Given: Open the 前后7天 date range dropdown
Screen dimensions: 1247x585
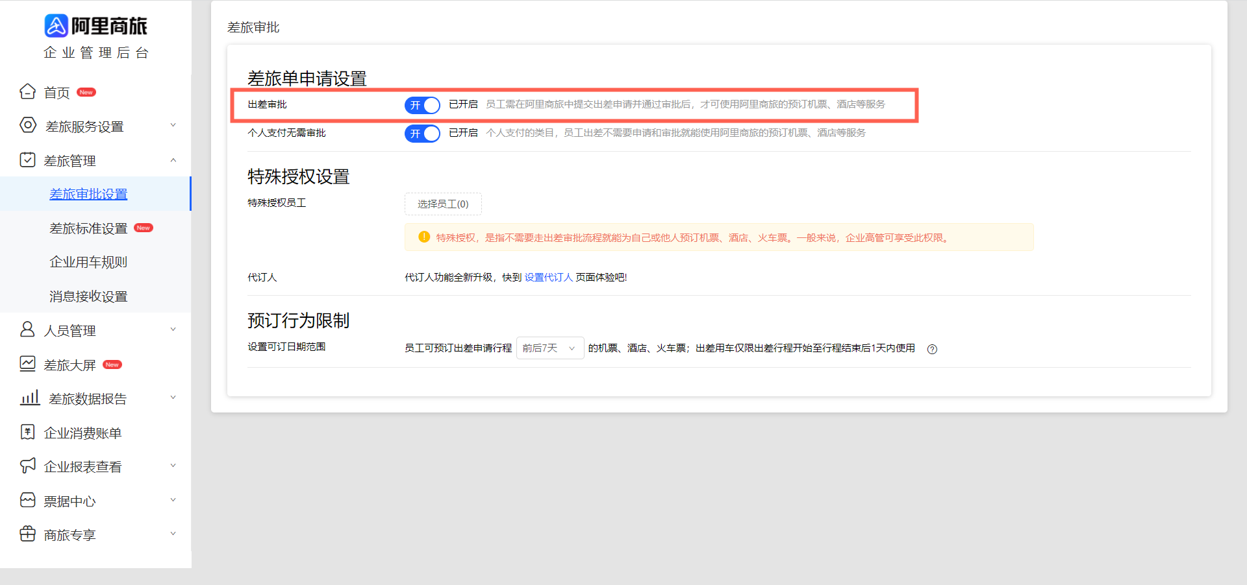Looking at the screenshot, I should (x=550, y=348).
